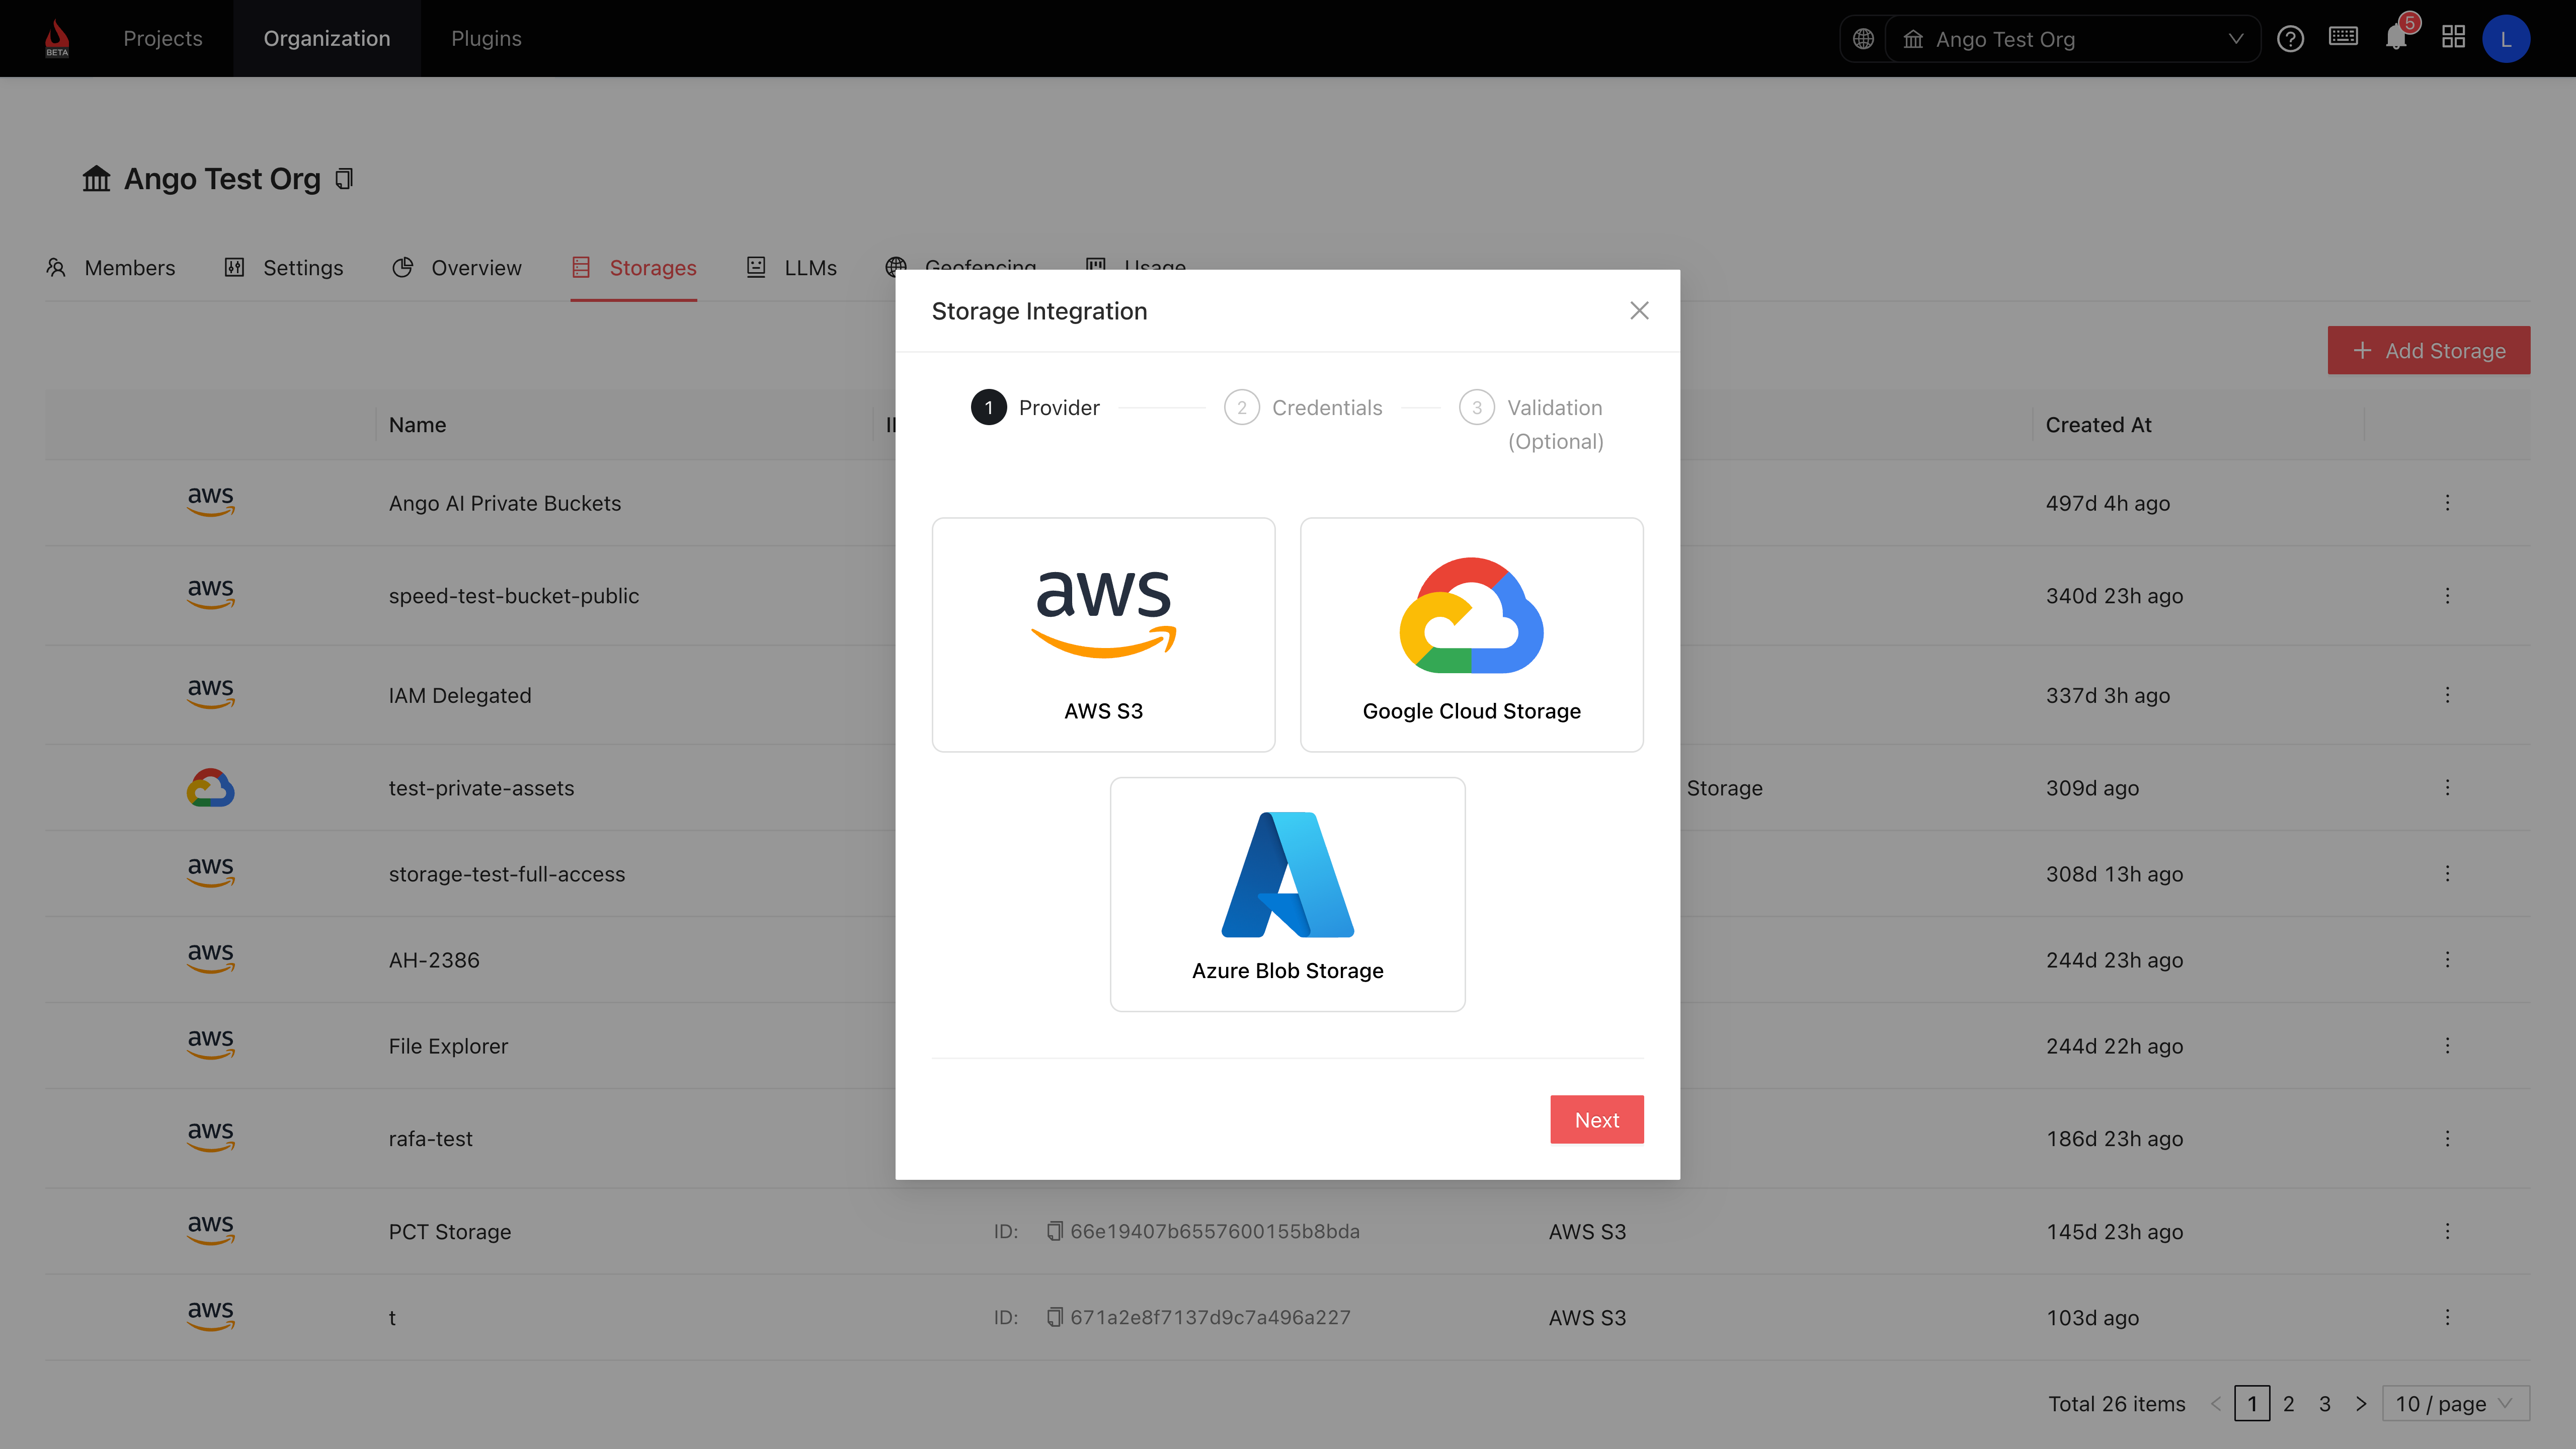The image size is (2576, 1449).
Task: Copy ID 671a2e8f7137d9c7a496a227
Action: [1054, 1317]
